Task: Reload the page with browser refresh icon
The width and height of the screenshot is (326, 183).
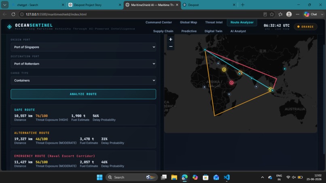Action: tap(13, 14)
